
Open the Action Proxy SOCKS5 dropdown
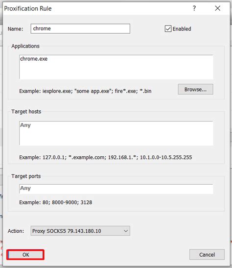click(80, 231)
